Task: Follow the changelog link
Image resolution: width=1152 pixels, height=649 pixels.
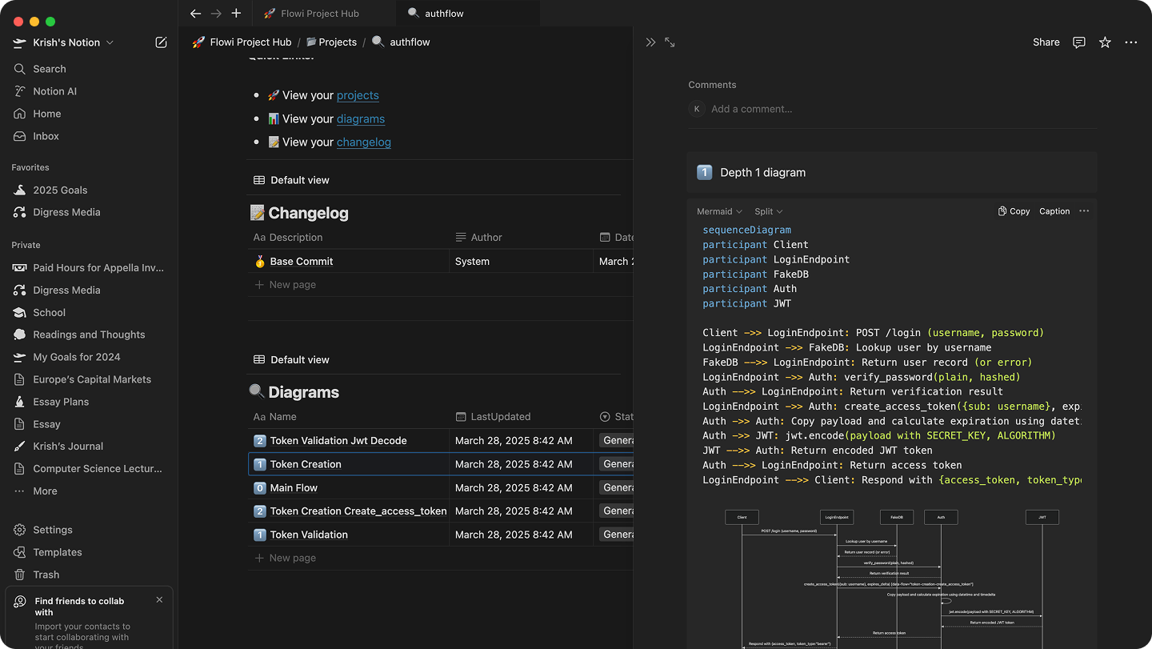Action: click(364, 142)
